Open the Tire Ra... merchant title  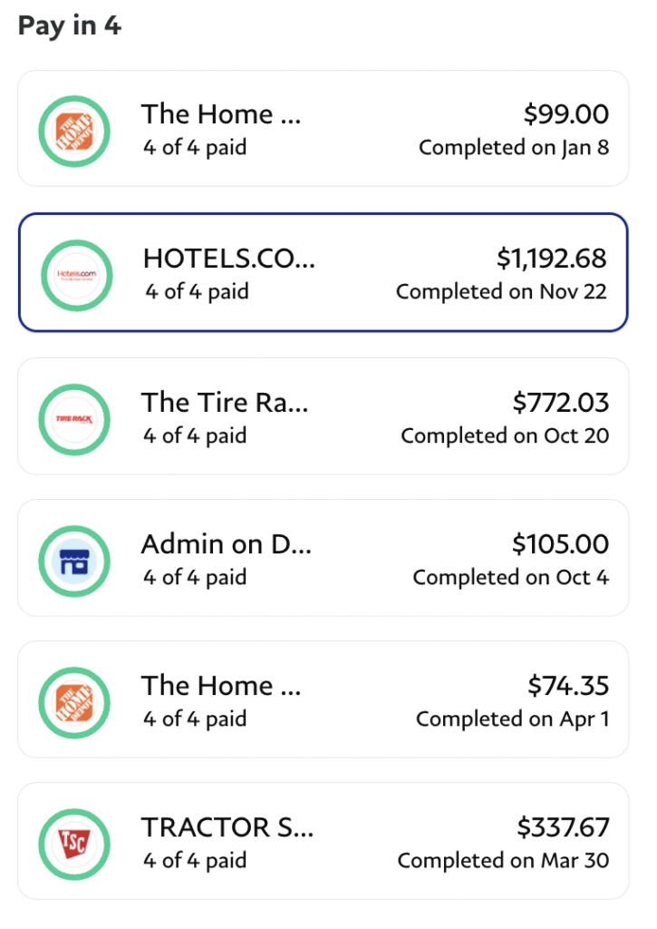[225, 402]
